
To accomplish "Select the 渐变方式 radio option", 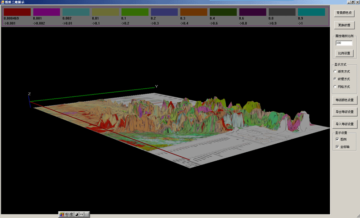I will (335, 71).
